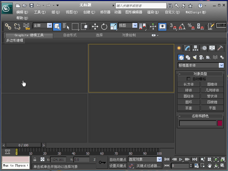Toggle maximize viewport icon

point(222,165)
